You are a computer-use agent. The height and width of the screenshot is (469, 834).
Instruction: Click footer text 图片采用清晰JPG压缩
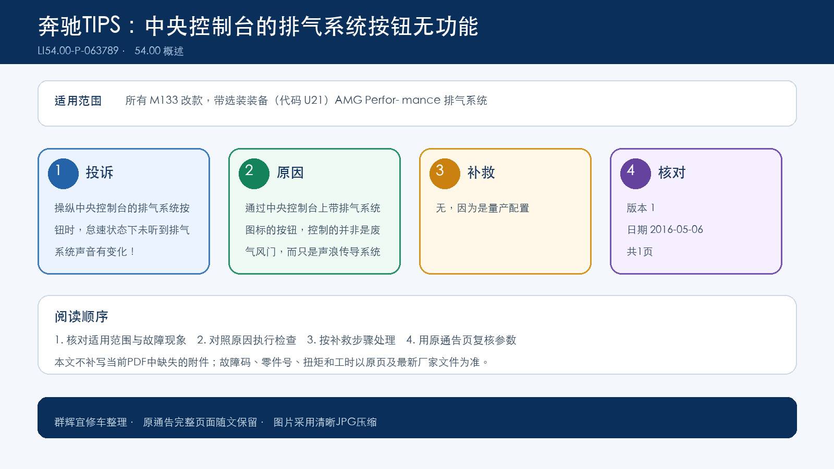point(325,422)
